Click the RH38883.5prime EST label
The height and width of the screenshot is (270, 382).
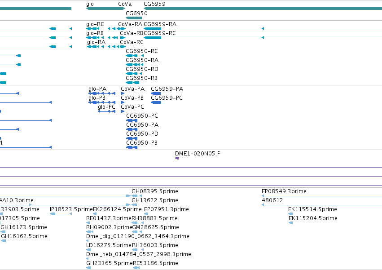[x=154, y=218]
